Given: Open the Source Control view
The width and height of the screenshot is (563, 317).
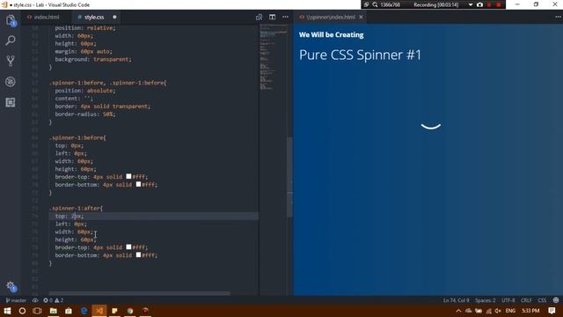Looking at the screenshot, I should pos(11,61).
